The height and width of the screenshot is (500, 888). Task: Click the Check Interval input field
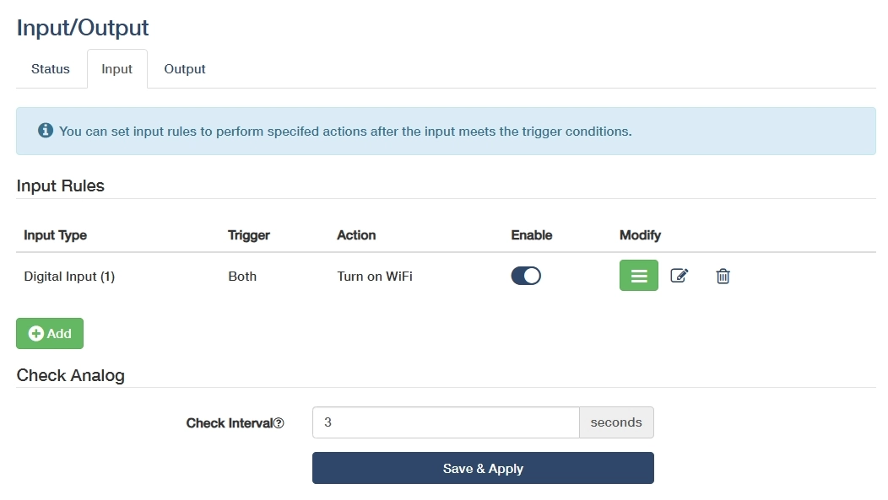click(x=445, y=422)
